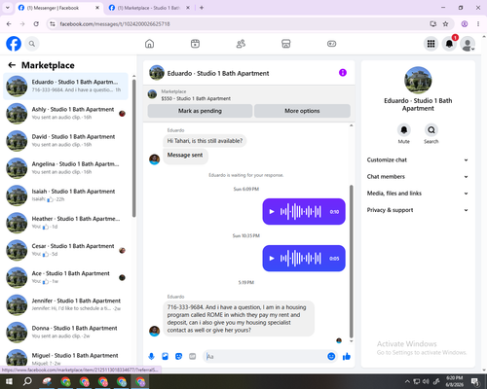Open Friends icon in top navigation
Image resolution: width=487 pixels, height=389 pixels.
(x=241, y=44)
